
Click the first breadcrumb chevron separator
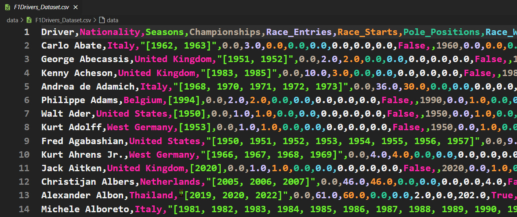(22, 20)
